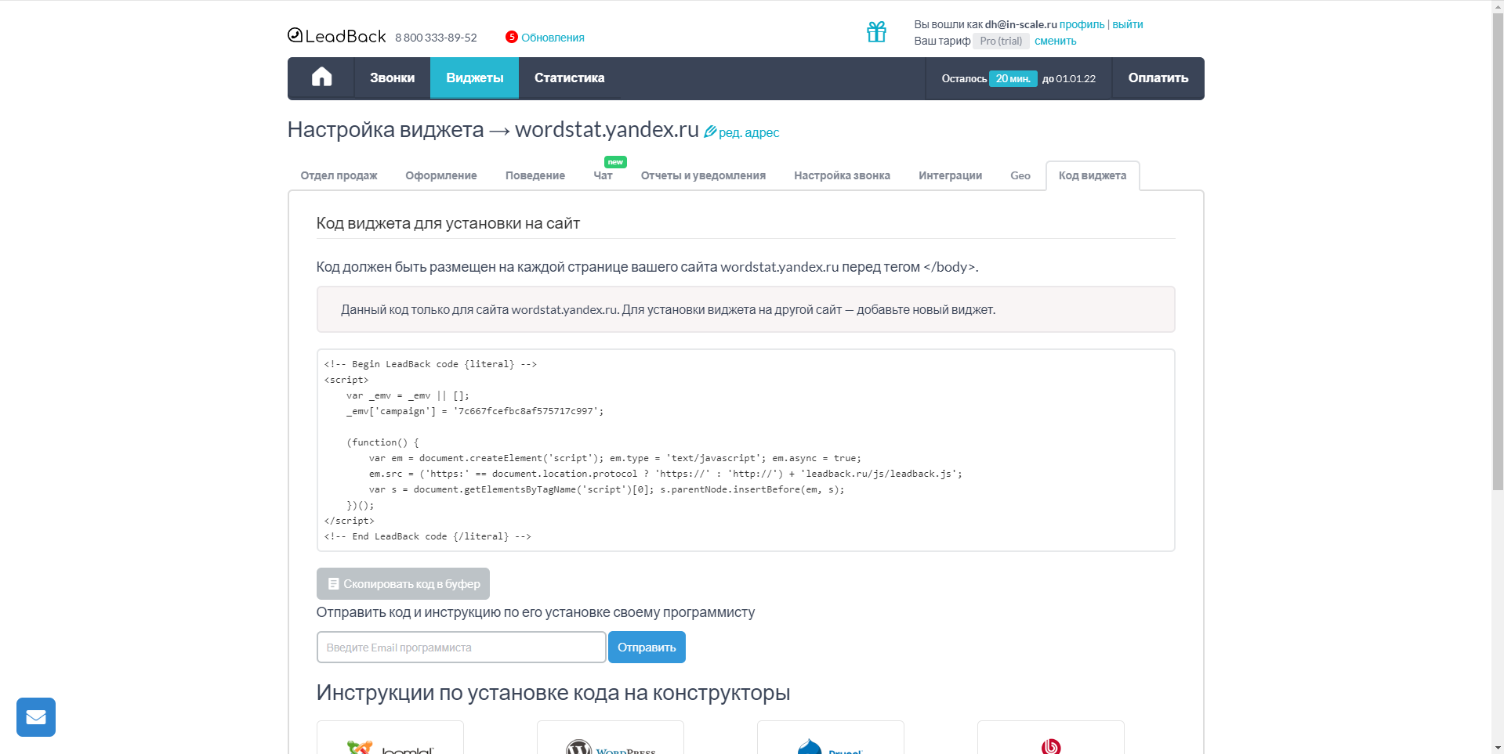Open the Обновления link

553,38
